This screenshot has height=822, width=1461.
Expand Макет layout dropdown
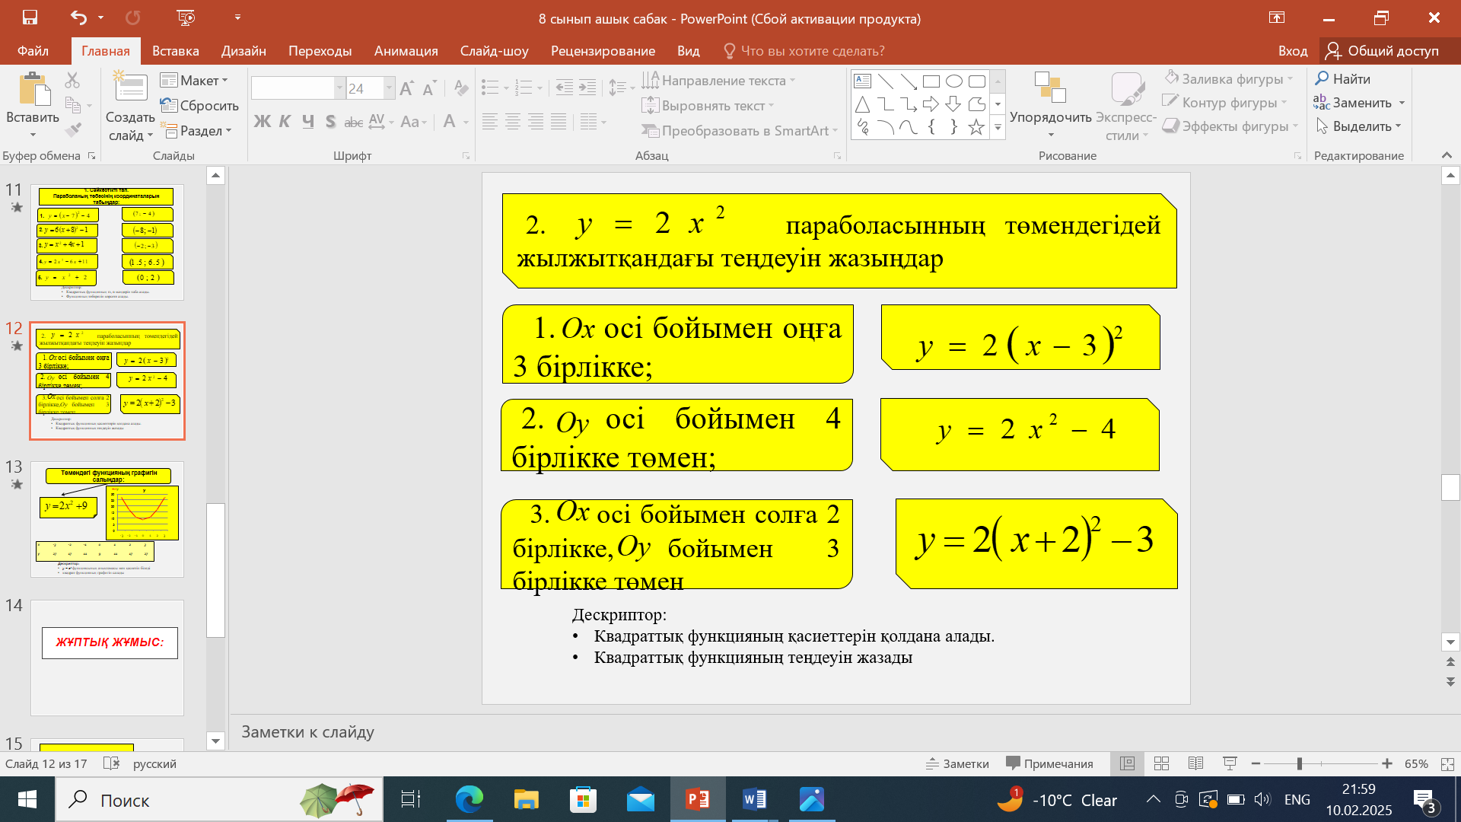195,80
